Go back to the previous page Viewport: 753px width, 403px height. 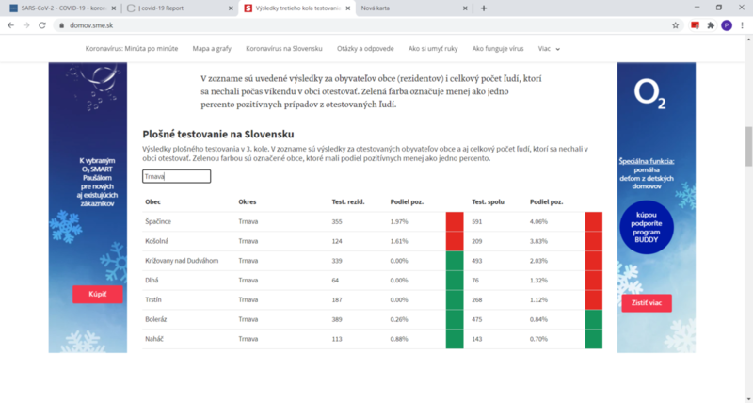(11, 25)
